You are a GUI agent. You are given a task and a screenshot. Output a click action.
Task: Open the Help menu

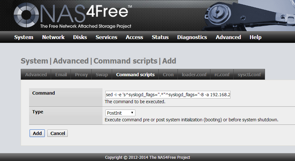coord(255,37)
